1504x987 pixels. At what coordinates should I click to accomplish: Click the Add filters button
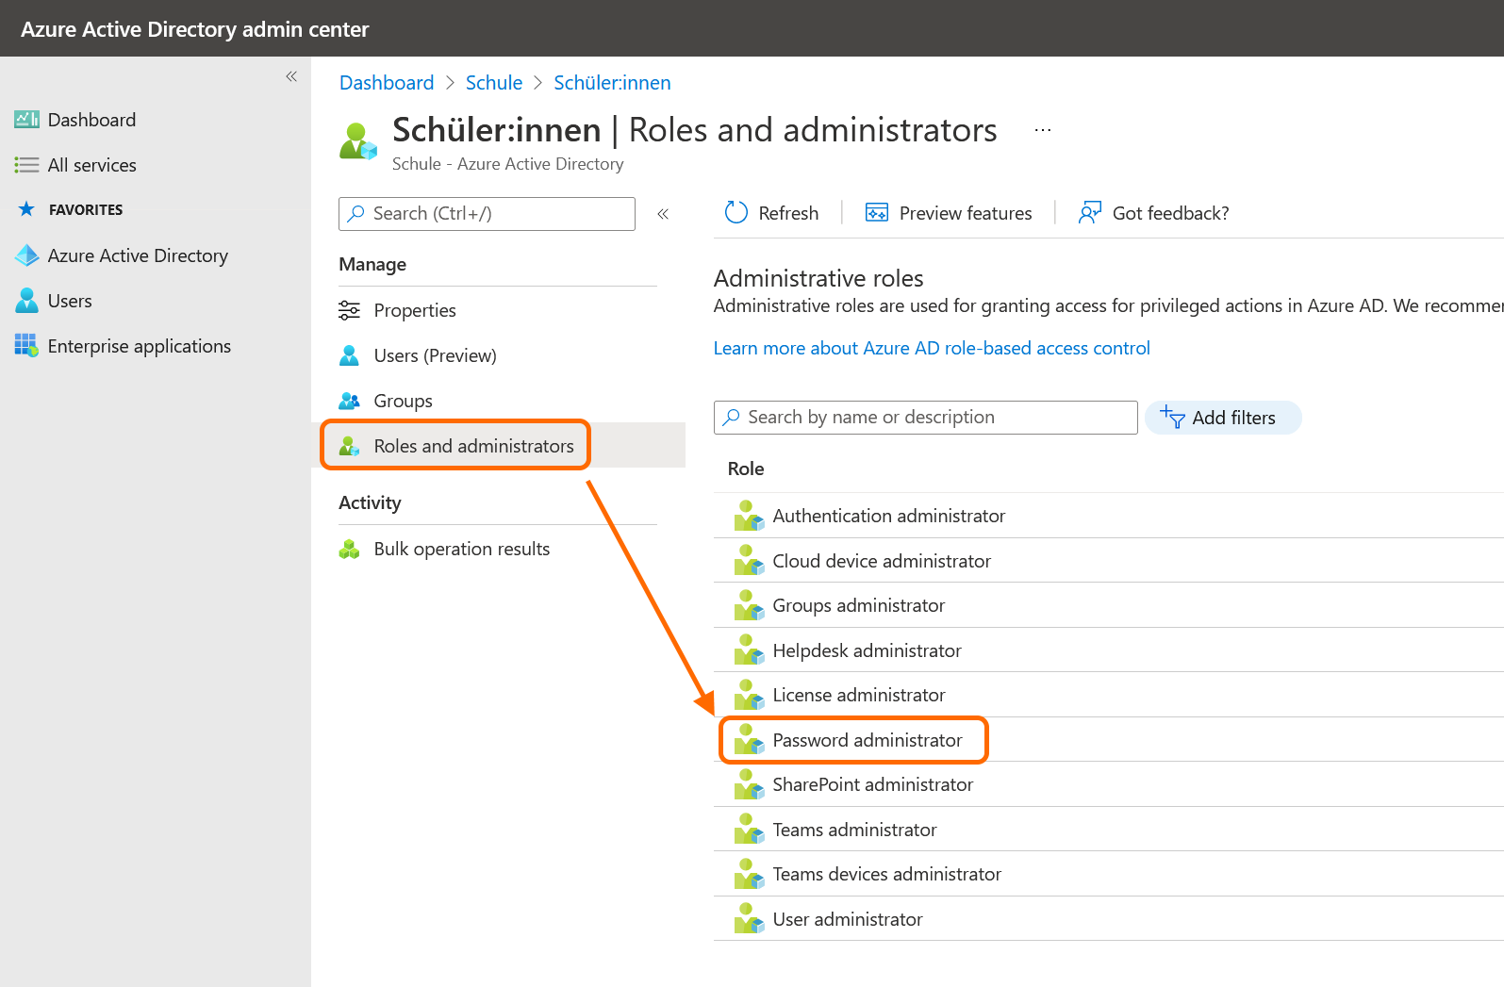pyautogui.click(x=1222, y=418)
